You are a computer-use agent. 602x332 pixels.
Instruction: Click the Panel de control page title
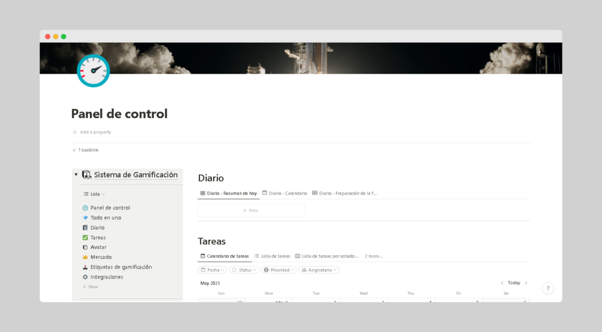pos(119,114)
